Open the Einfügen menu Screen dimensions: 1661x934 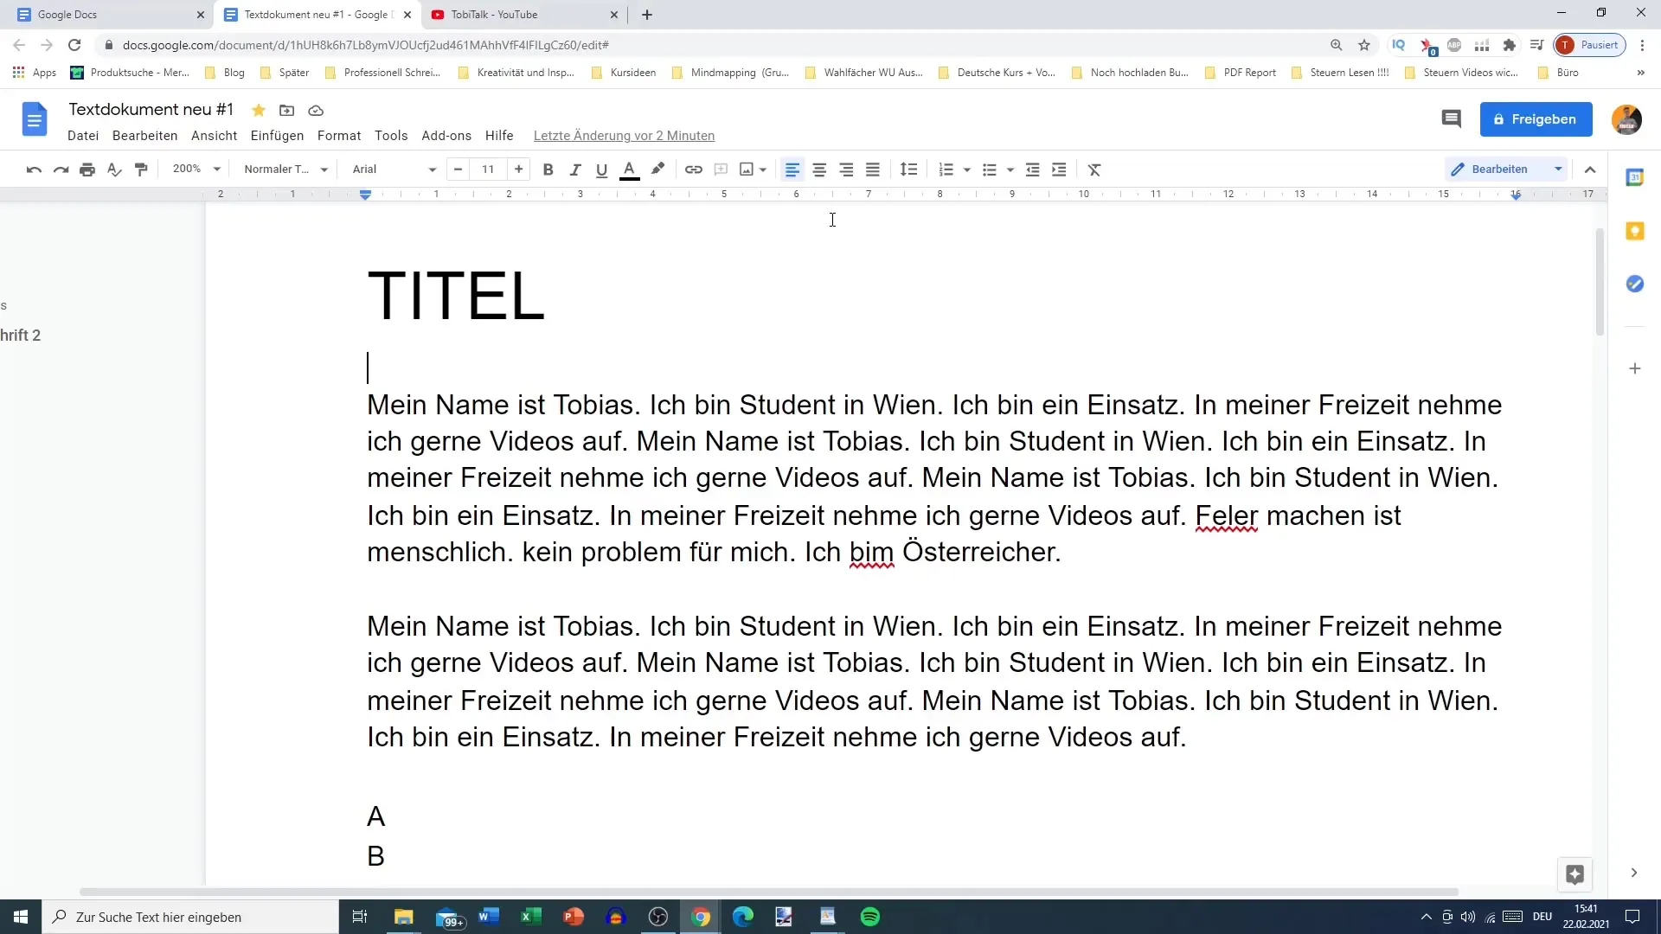coord(277,135)
